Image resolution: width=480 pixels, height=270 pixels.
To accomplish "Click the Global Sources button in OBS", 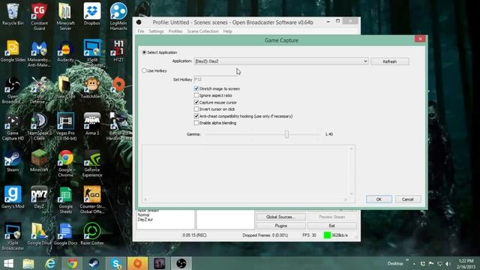I will pyautogui.click(x=280, y=217).
